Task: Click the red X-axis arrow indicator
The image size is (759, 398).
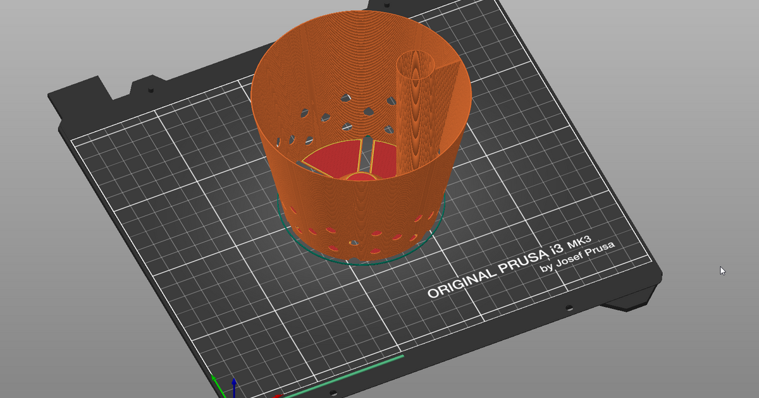Action: pyautogui.click(x=278, y=395)
